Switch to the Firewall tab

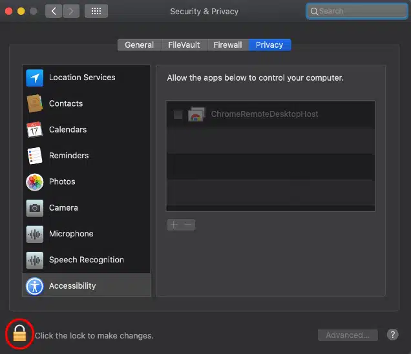(227, 45)
